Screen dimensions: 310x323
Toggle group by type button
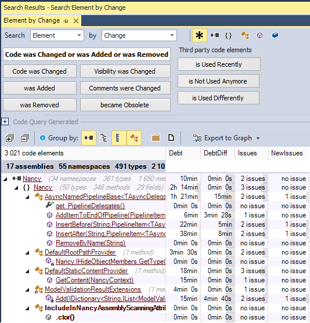click(134, 138)
